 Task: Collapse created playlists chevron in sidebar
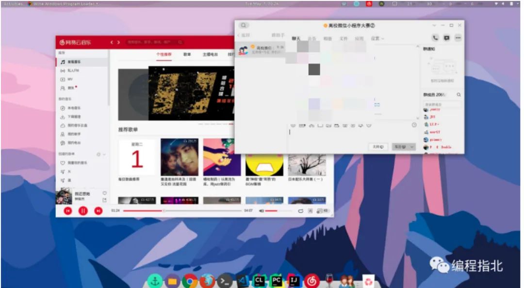click(104, 154)
